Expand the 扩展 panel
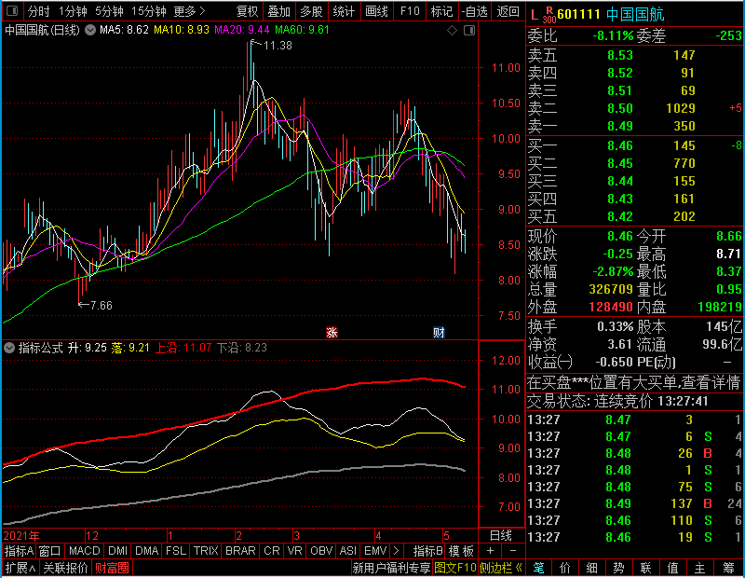The image size is (745, 578). point(20,568)
